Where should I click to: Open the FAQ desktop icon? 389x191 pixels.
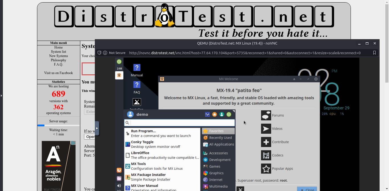tap(137, 87)
